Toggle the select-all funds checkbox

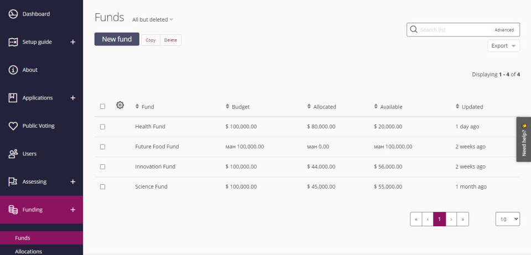(102, 106)
